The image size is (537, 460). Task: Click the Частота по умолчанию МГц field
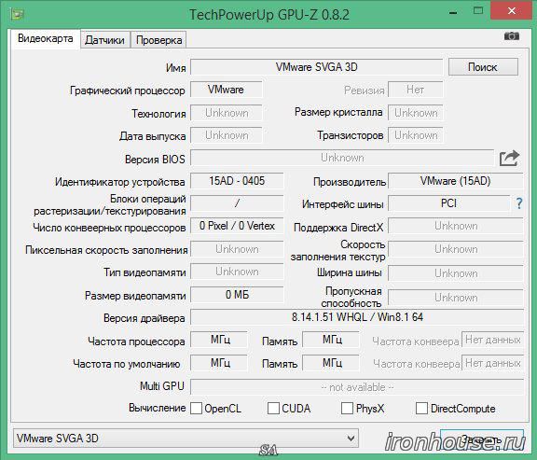point(219,363)
